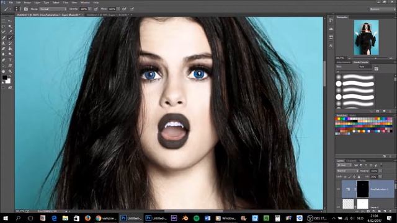This screenshot has width=397, height=223.
Task: Open the File menu
Action: click(x=11, y=2)
